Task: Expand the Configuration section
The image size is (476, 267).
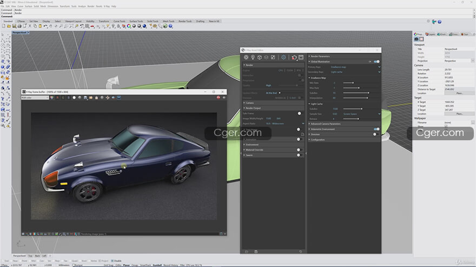Action: [x=344, y=140]
